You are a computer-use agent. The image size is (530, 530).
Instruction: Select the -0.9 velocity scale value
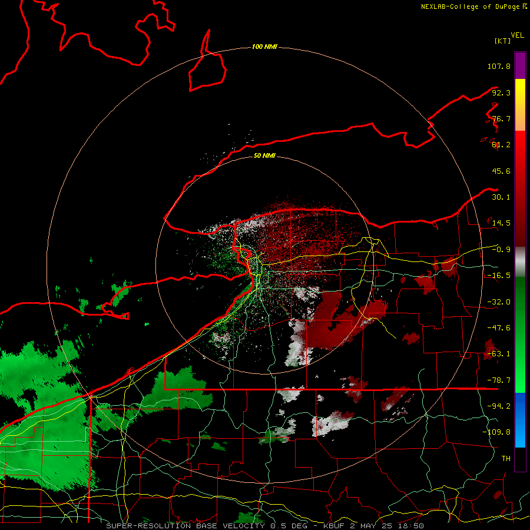coord(501,250)
